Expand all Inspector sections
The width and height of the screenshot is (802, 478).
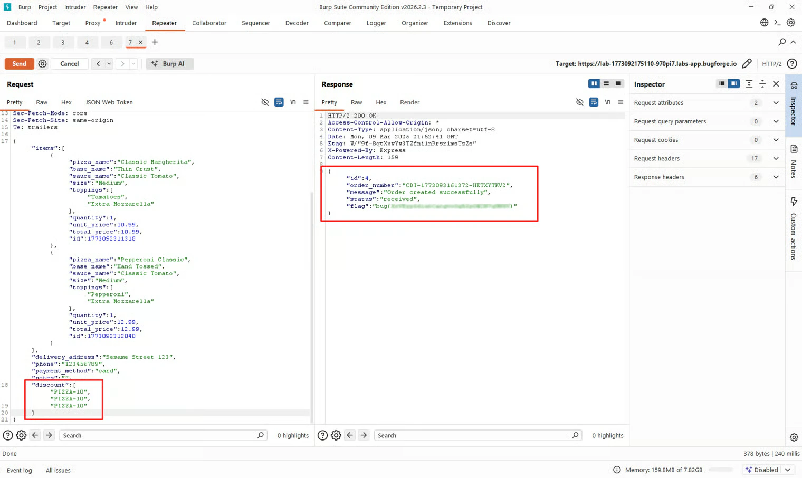coord(749,84)
